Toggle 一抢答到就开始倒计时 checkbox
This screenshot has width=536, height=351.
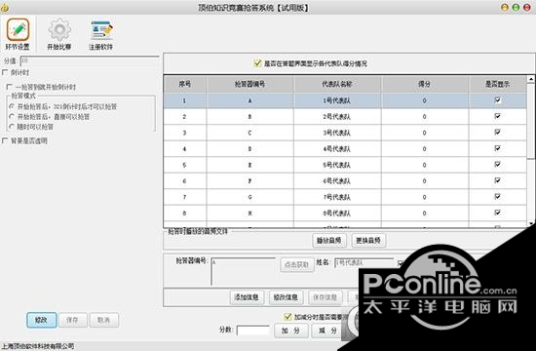pos(10,87)
